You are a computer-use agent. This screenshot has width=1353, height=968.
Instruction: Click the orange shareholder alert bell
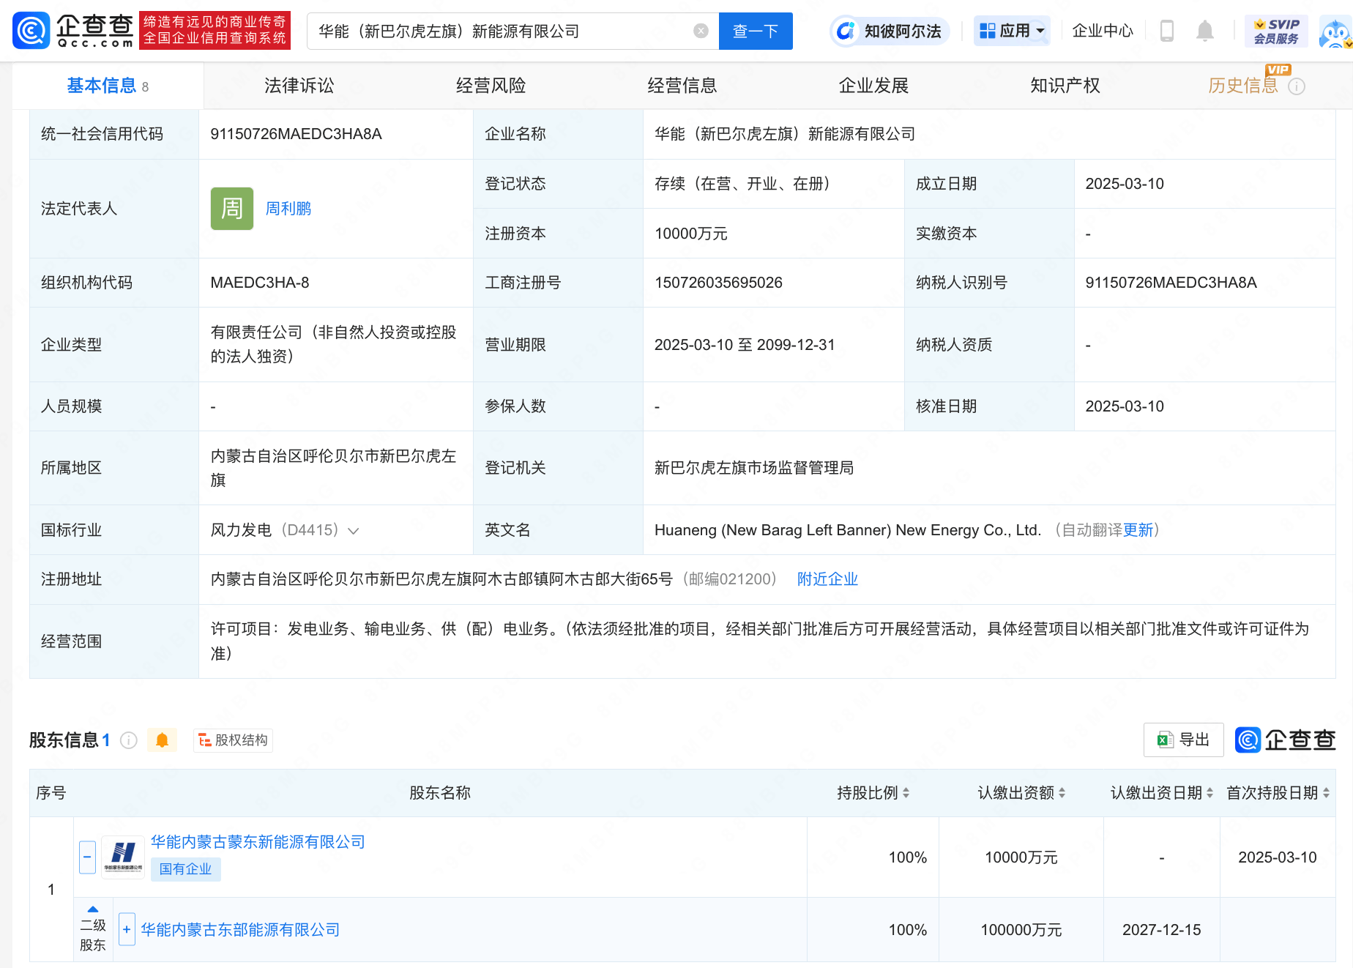click(163, 740)
